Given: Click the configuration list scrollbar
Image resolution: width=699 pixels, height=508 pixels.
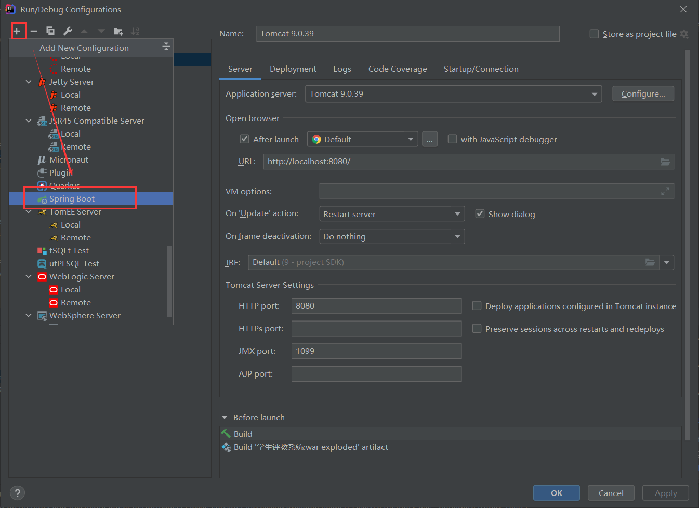Looking at the screenshot, I should [169, 282].
